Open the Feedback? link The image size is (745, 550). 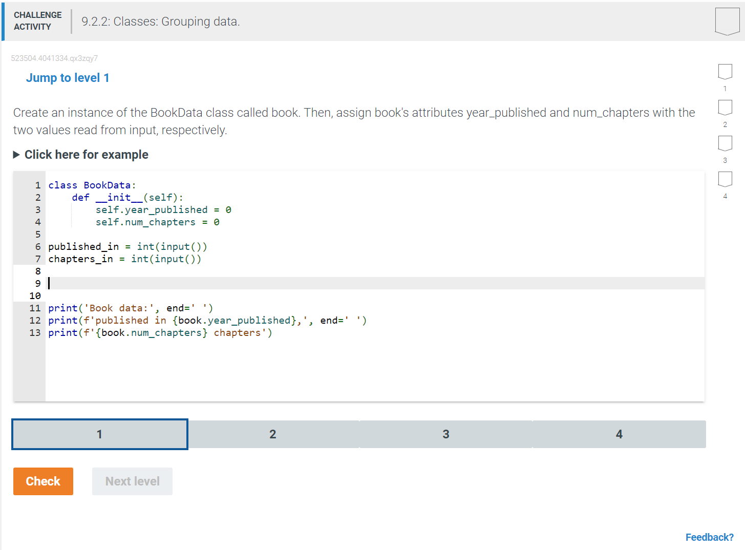[x=710, y=537]
